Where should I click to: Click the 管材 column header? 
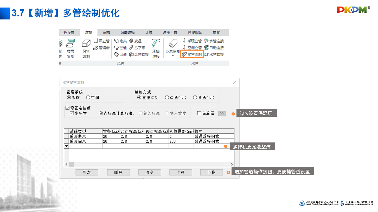(x=214, y=131)
